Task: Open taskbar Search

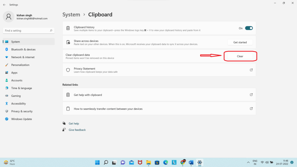Action: coord(106,162)
